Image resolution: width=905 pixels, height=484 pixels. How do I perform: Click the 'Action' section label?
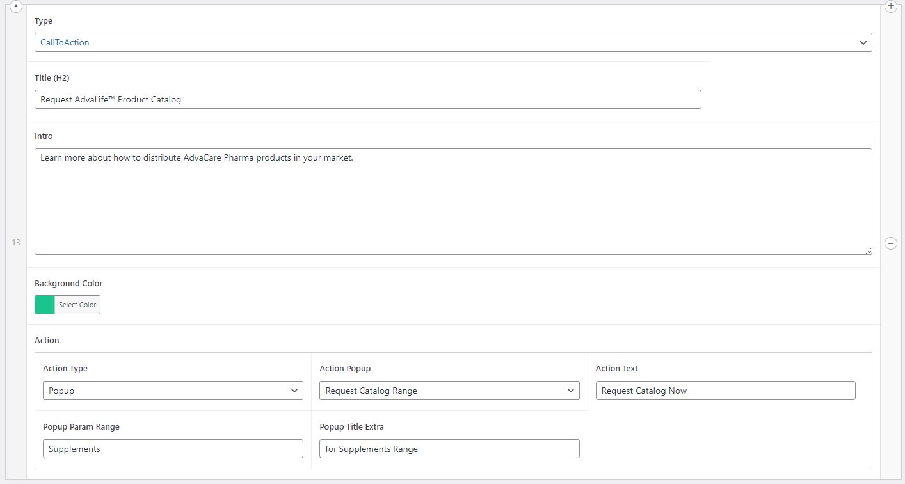[47, 340]
